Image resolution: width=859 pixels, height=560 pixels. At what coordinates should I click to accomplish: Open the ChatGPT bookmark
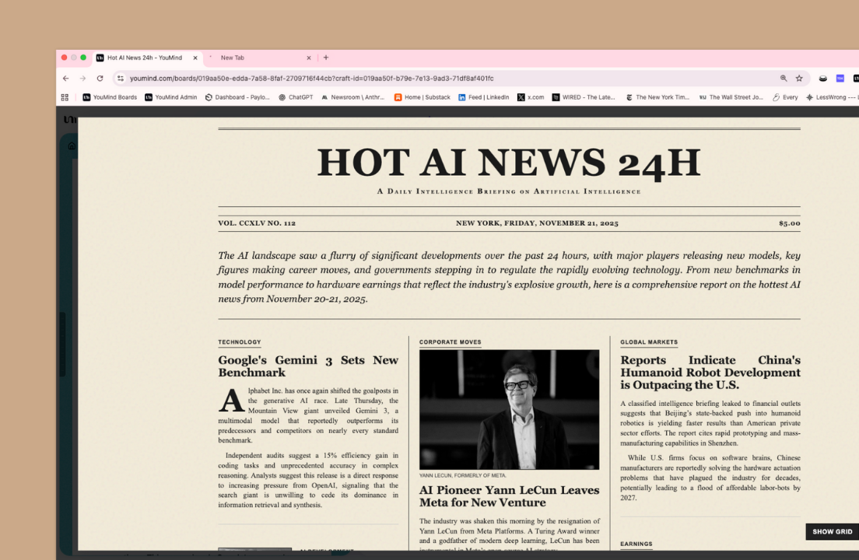(296, 97)
